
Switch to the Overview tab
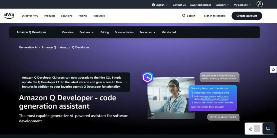tap(68, 32)
